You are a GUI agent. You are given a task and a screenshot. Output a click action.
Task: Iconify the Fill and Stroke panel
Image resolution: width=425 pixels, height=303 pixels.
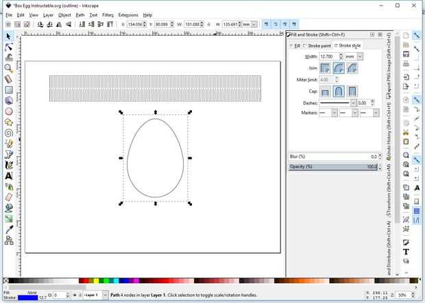point(372,35)
